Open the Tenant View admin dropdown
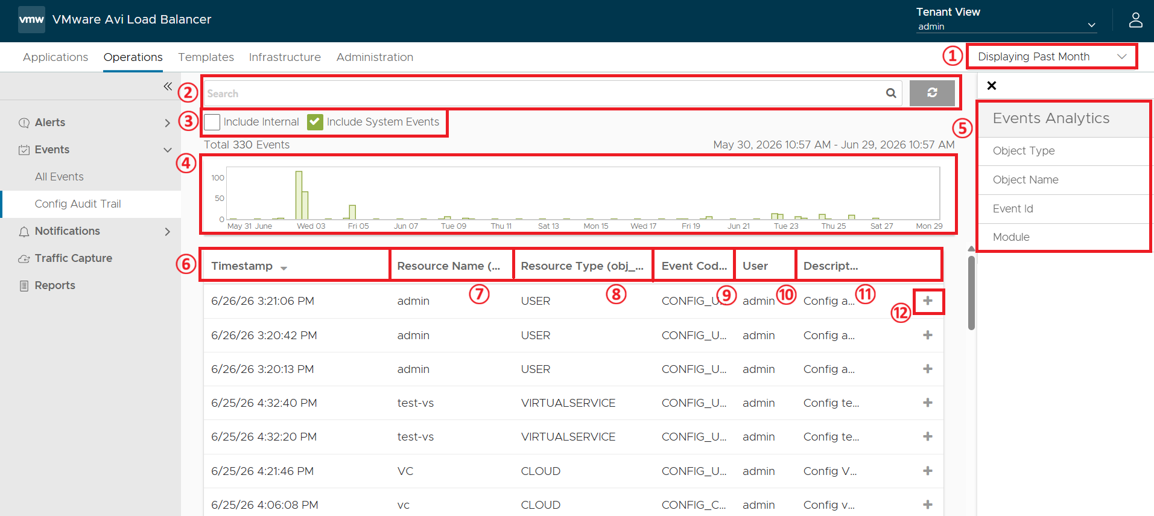Viewport: 1154px width, 516px height. pos(1006,26)
